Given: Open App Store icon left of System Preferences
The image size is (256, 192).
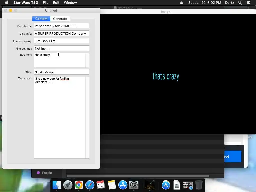Looking at the screenshot, I should (x=123, y=185).
